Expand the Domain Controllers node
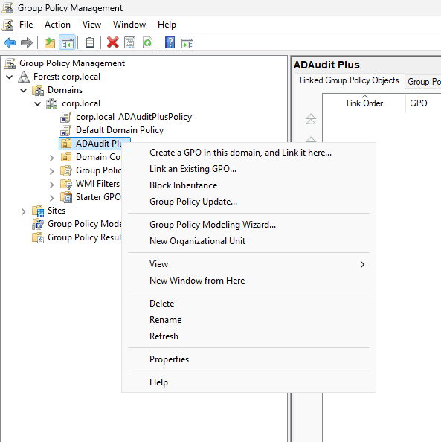The width and height of the screenshot is (441, 442). (51, 158)
